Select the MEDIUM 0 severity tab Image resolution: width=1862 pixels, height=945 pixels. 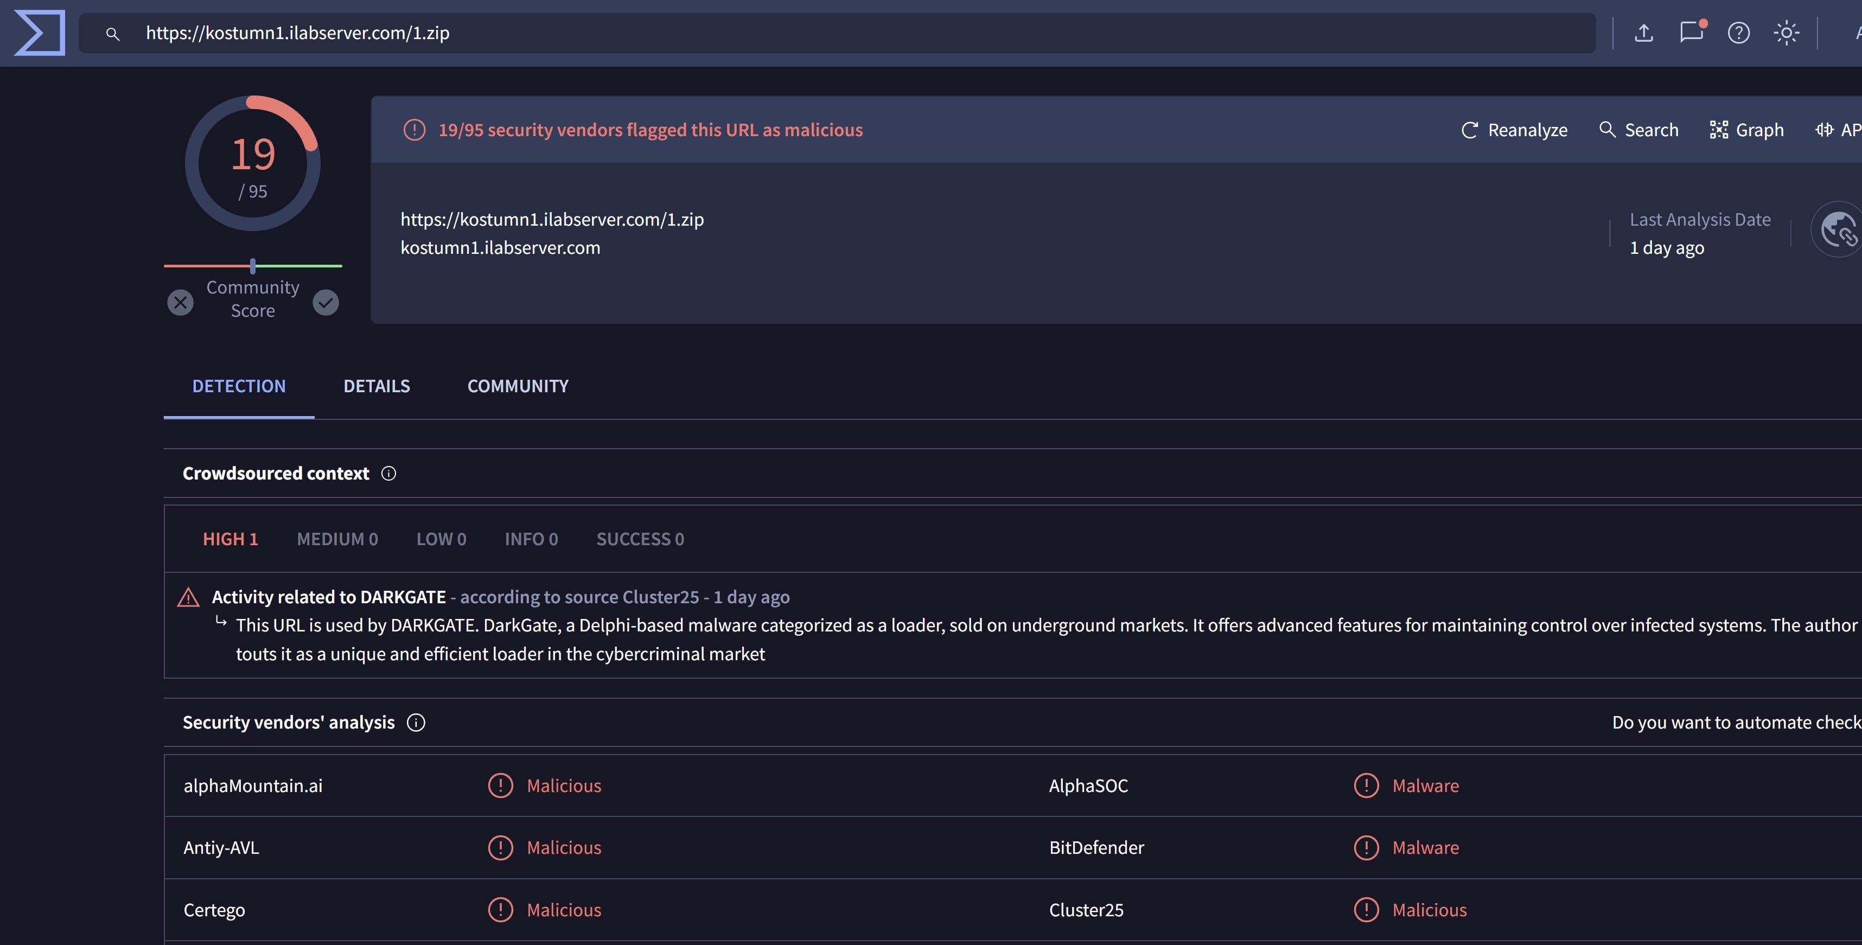(337, 539)
